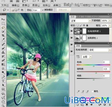Enable the 着色 colorize checkbox
The height and width of the screenshot is (107, 112).
tap(92, 91)
